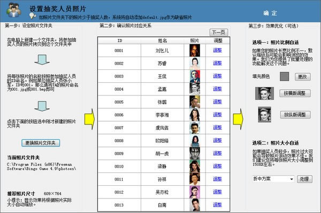The image size is (321, 213).
Task: Click the ID column header
Action: pos(119,41)
